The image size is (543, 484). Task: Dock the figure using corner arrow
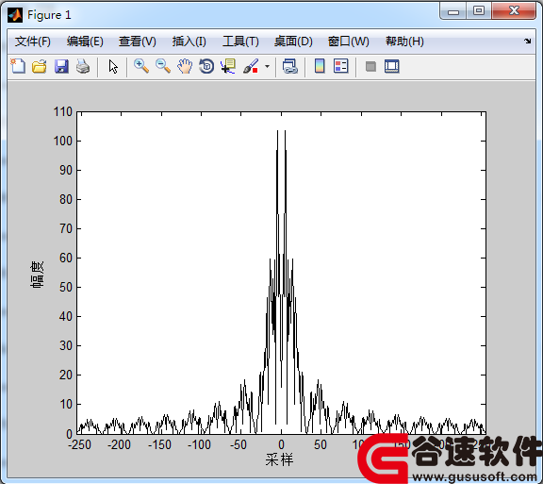[527, 41]
